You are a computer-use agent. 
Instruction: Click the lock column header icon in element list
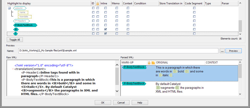pyautogui.click(x=98, y=4)
